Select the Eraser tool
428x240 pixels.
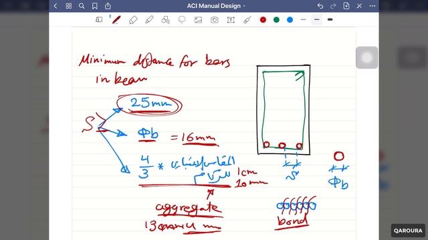click(x=133, y=19)
